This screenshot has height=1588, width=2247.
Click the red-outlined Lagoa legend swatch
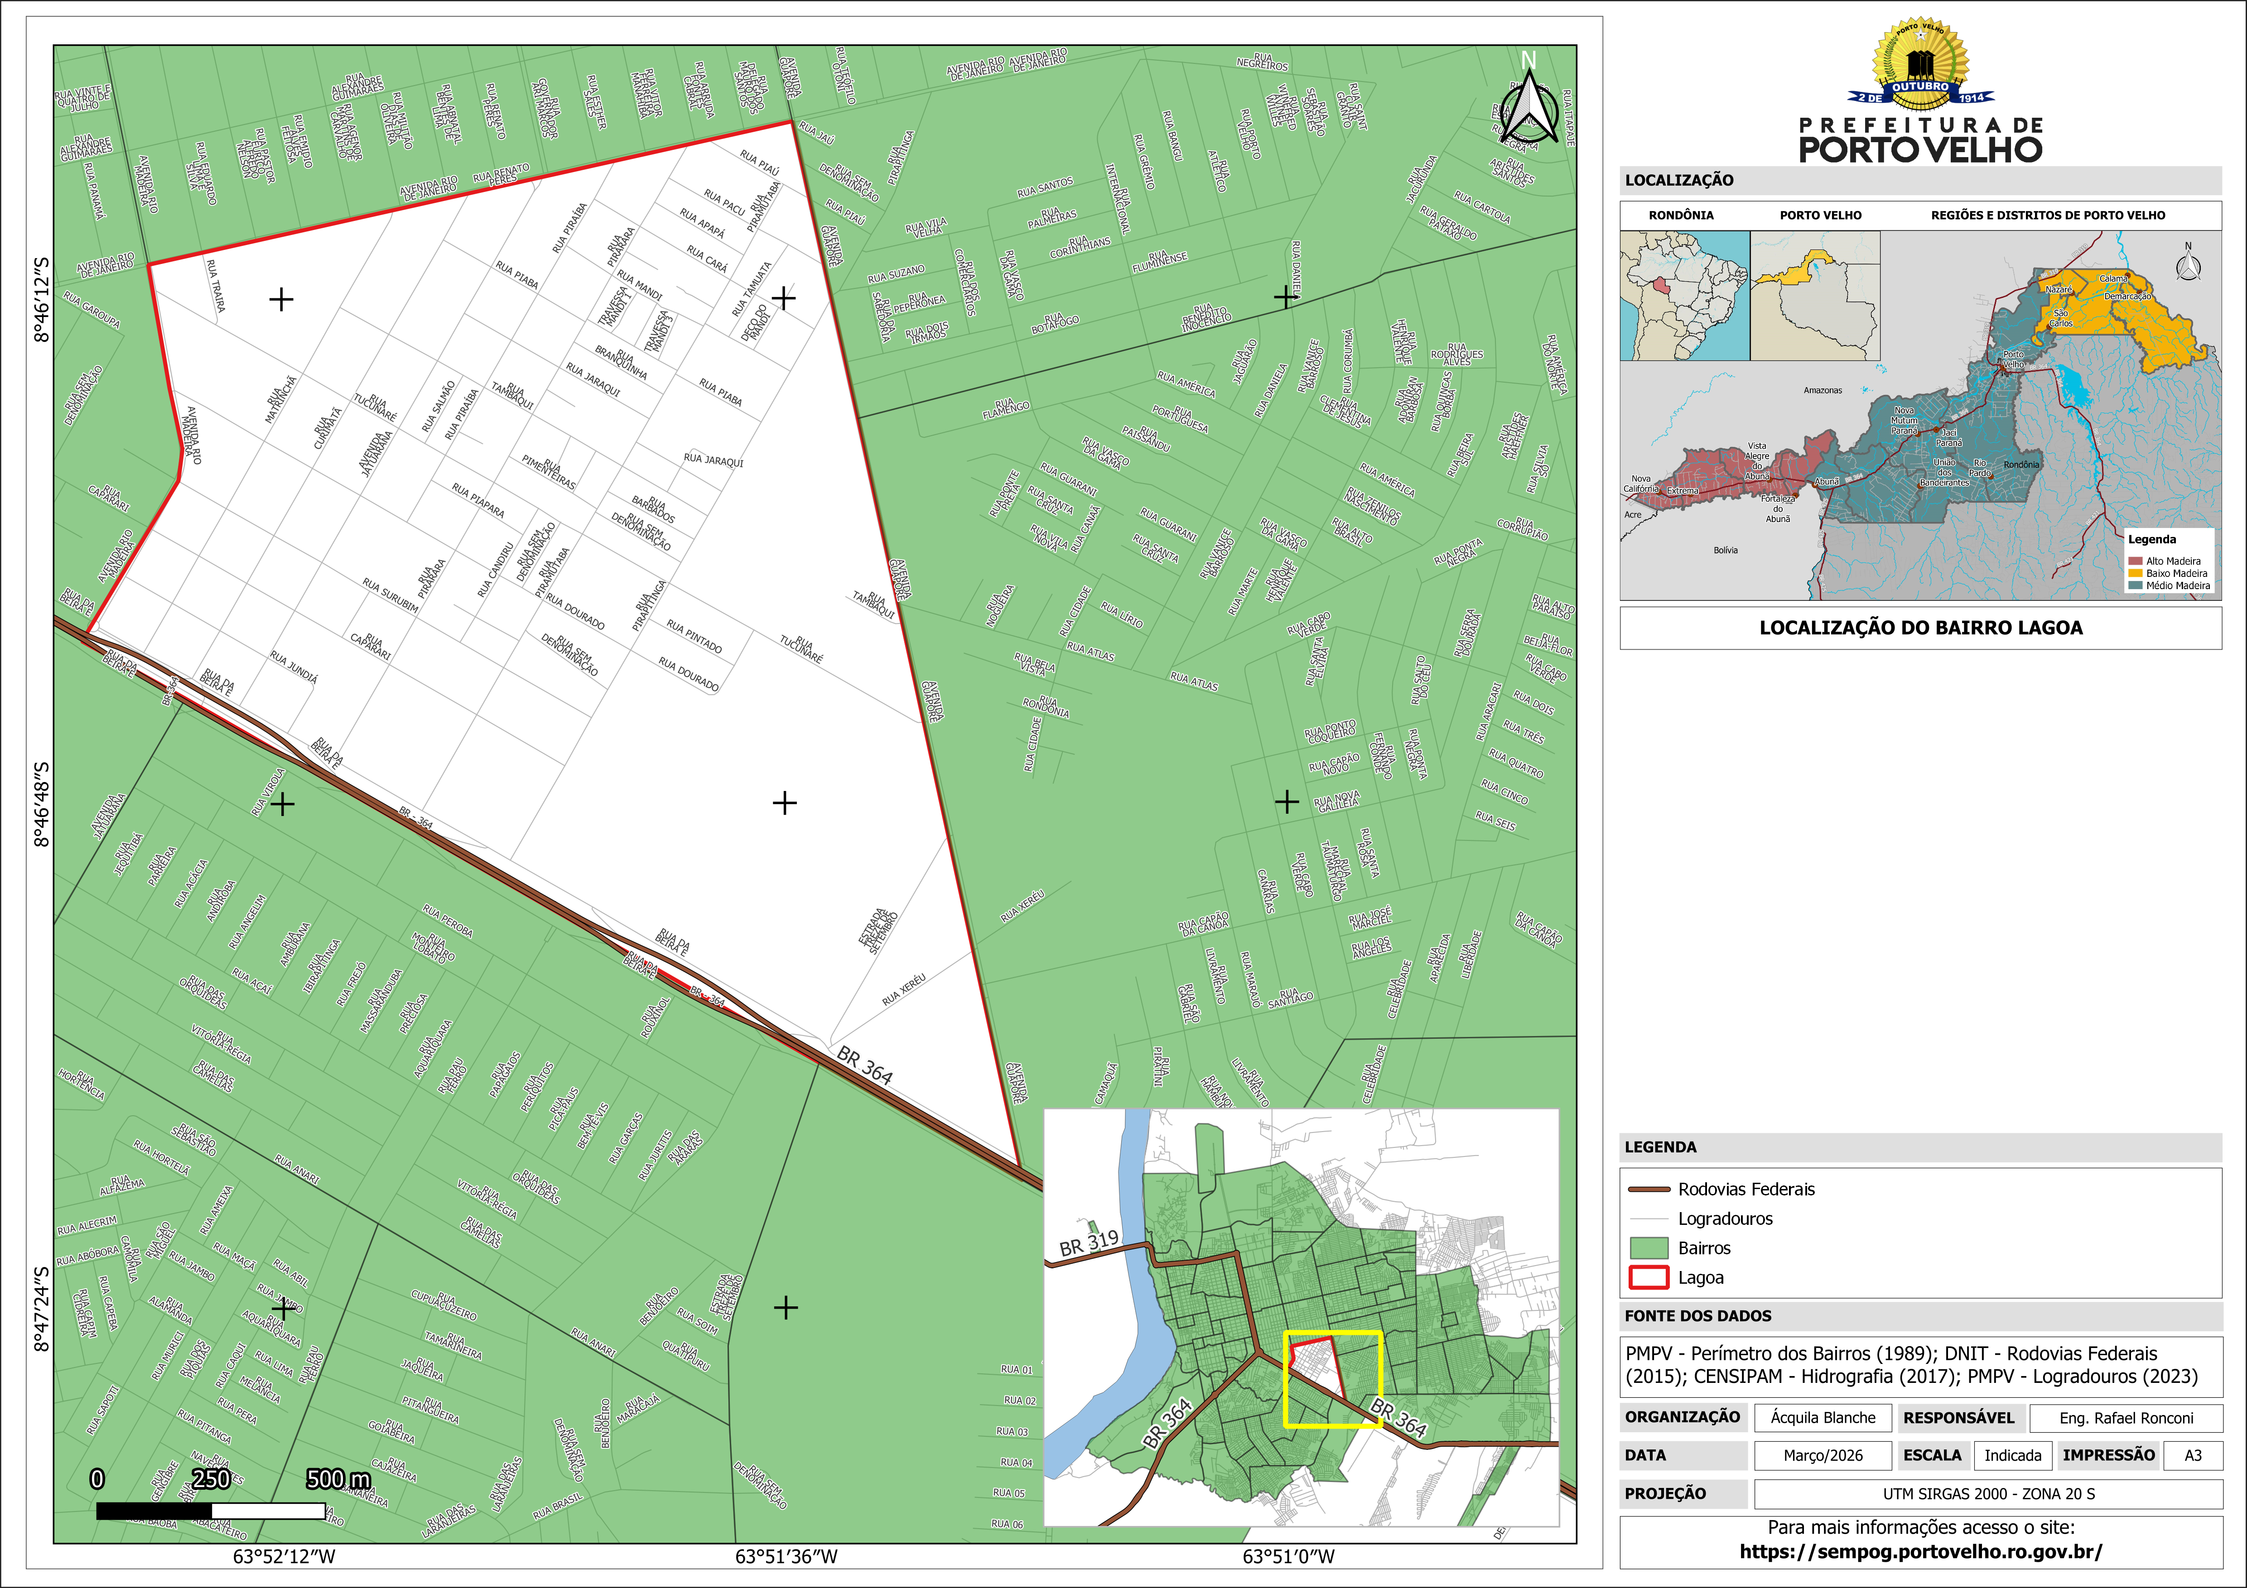pyautogui.click(x=1648, y=1278)
